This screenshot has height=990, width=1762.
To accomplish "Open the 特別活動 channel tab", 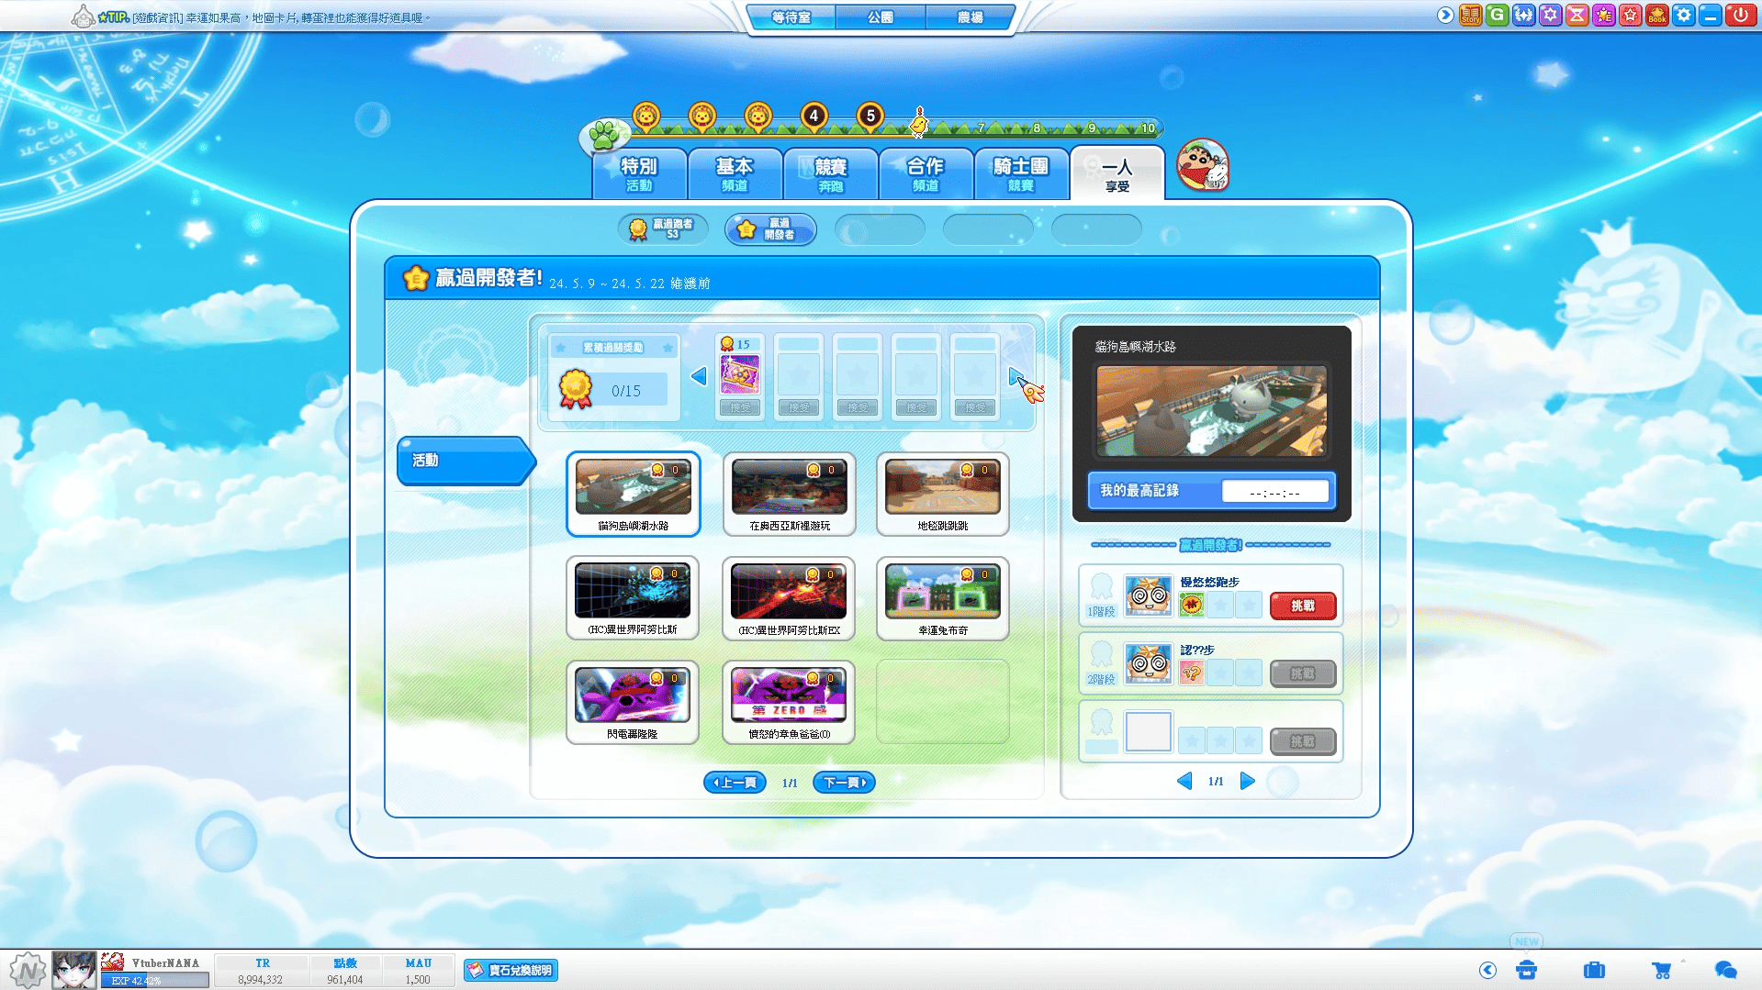I will tap(639, 173).
